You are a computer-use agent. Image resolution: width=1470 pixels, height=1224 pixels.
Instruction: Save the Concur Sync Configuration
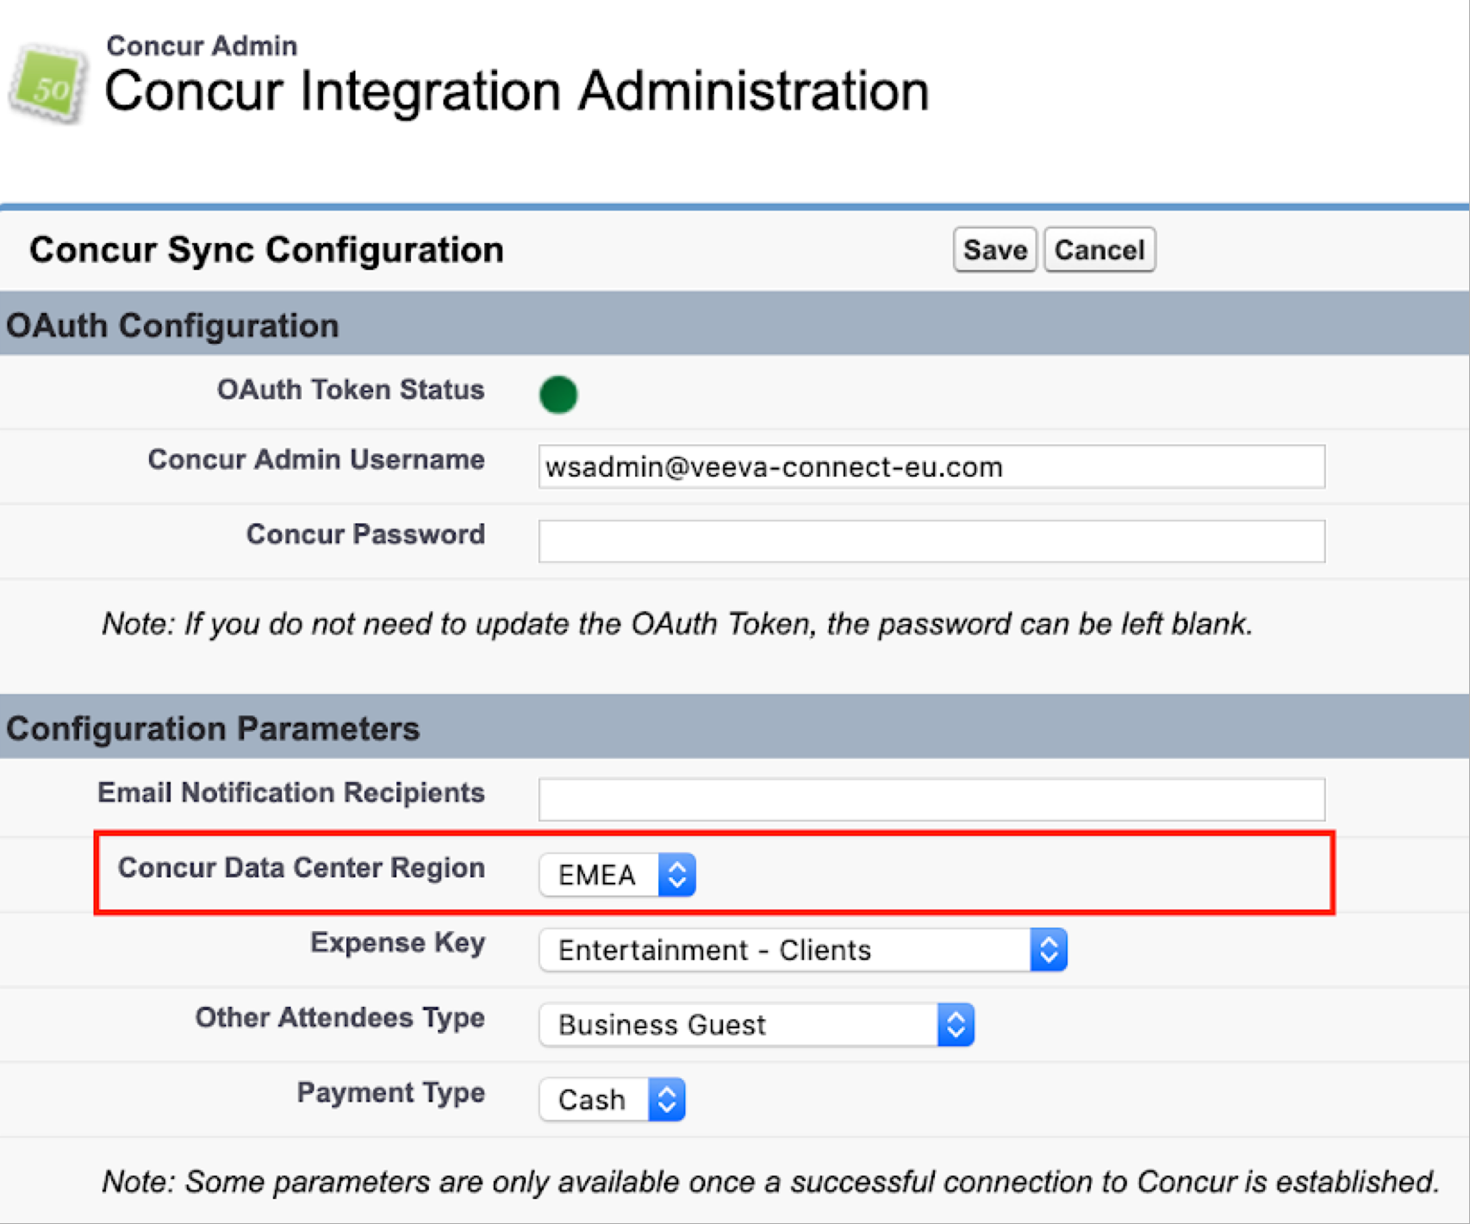pyautogui.click(x=994, y=250)
